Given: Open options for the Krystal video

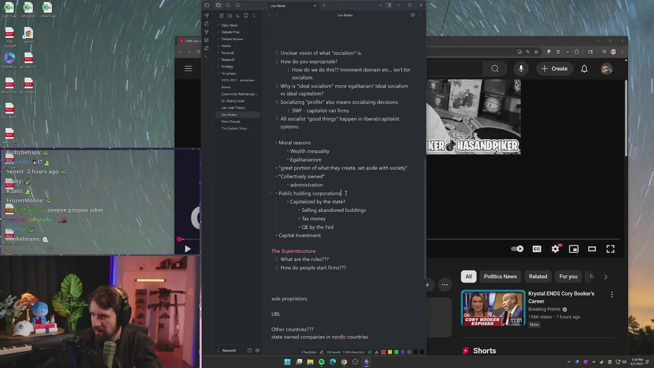Looking at the screenshot, I should [x=612, y=294].
